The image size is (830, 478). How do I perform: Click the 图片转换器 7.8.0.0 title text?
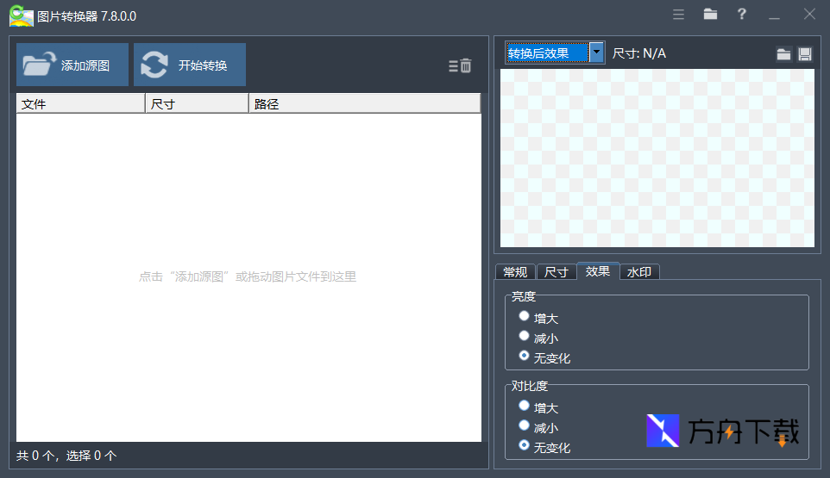point(87,16)
